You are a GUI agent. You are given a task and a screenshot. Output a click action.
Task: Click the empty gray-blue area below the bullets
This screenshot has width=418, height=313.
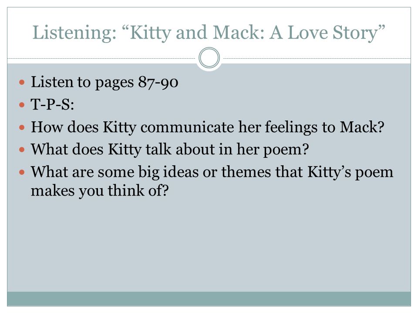[x=209, y=245]
